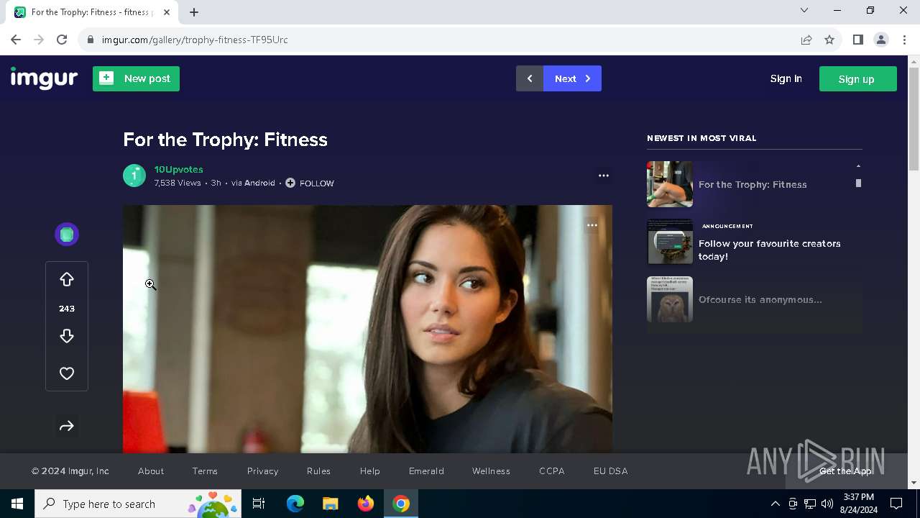Share this page from the address bar
The width and height of the screenshot is (920, 518).
pyautogui.click(x=806, y=40)
